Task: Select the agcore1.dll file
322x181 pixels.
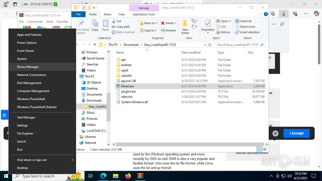Action: click(x=190, y=81)
